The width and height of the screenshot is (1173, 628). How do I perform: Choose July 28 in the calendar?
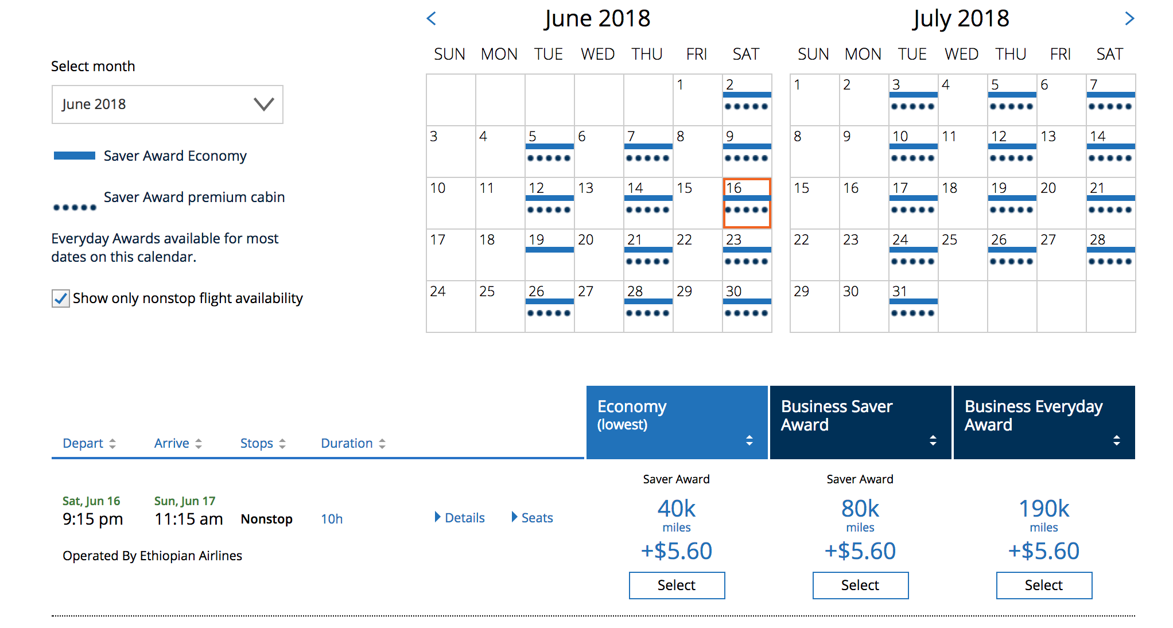(1110, 254)
